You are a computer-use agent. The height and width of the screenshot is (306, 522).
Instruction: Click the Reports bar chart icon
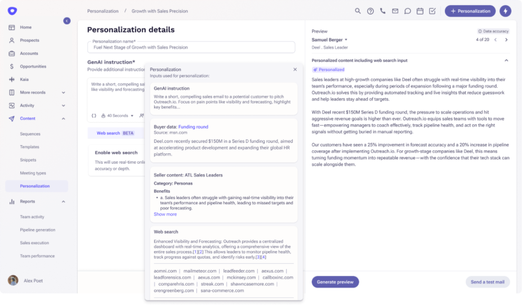[x=12, y=201]
